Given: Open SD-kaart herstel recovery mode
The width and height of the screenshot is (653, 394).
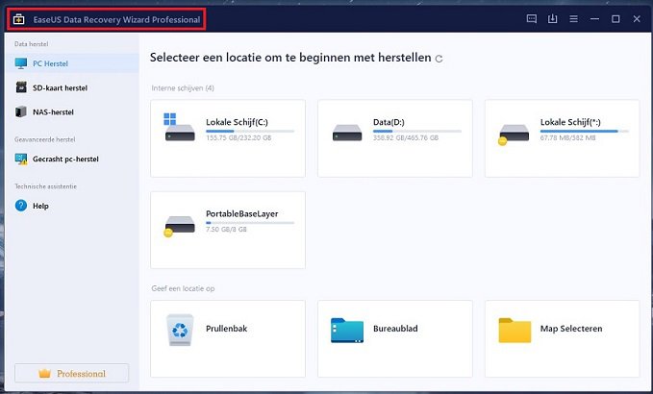Looking at the screenshot, I should 59,88.
